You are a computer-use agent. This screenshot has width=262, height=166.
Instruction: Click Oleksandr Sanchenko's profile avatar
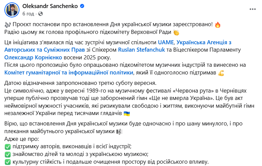click(x=12, y=10)
